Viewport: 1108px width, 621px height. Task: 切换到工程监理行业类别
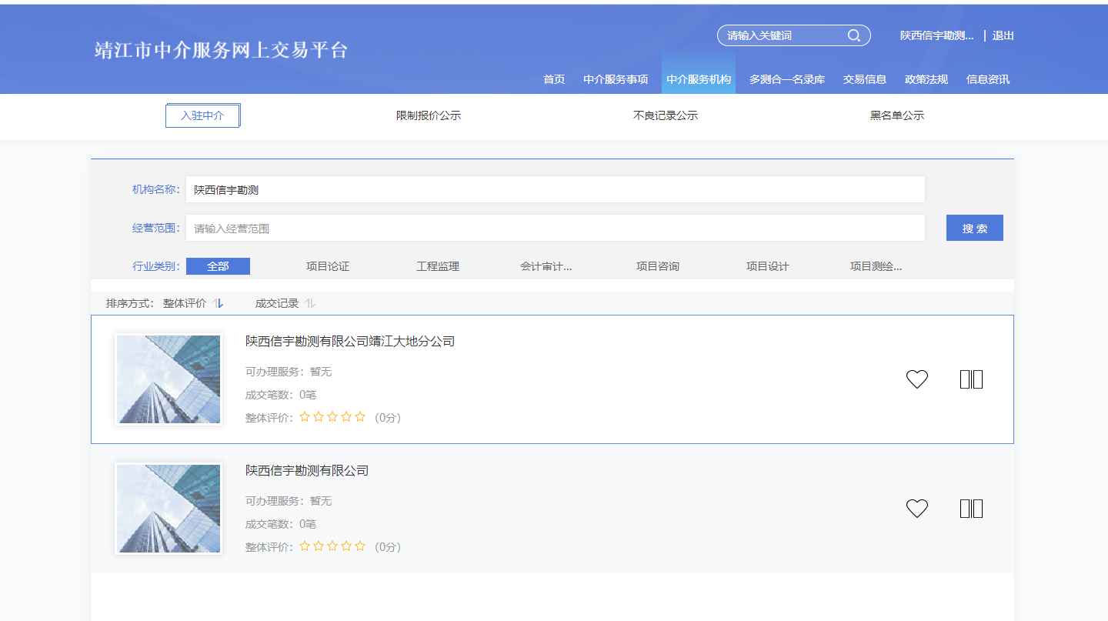click(439, 265)
